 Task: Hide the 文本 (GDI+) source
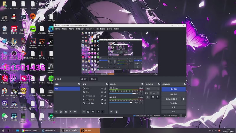(x=102, y=100)
